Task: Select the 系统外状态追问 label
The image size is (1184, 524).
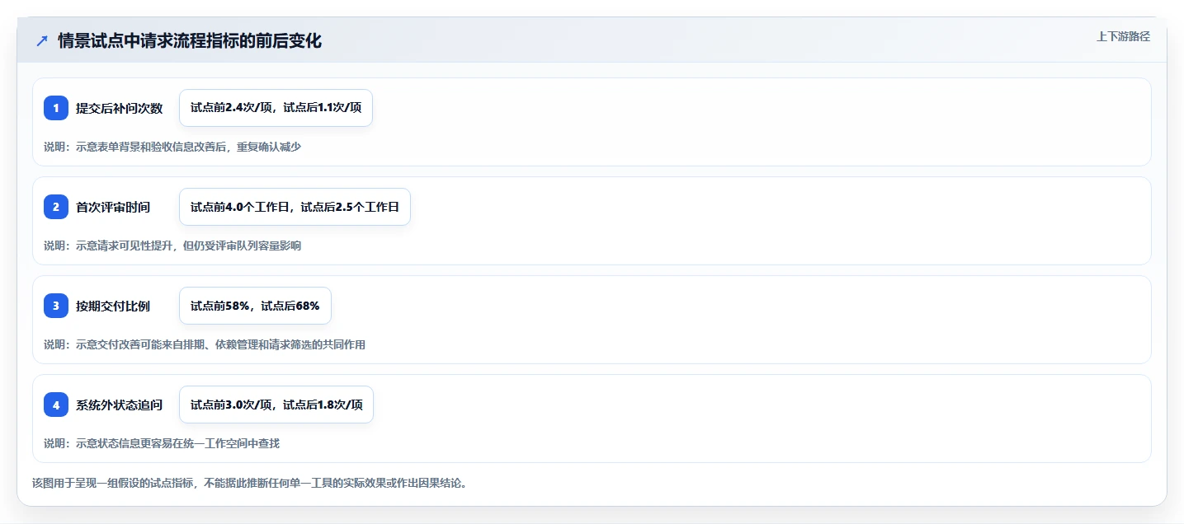Action: coord(120,405)
